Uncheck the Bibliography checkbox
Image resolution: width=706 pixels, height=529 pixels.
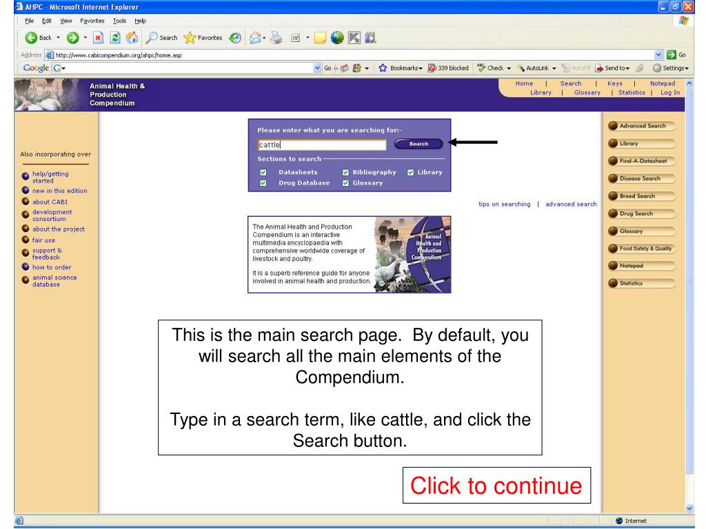[x=345, y=172]
